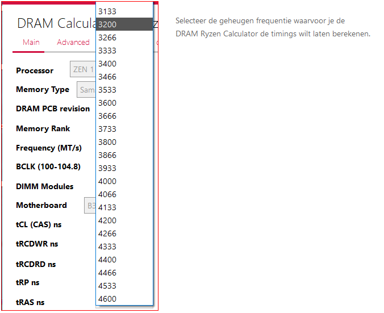The height and width of the screenshot is (313, 384).
Task: Click the tRAS ns label
Action: click(x=30, y=302)
